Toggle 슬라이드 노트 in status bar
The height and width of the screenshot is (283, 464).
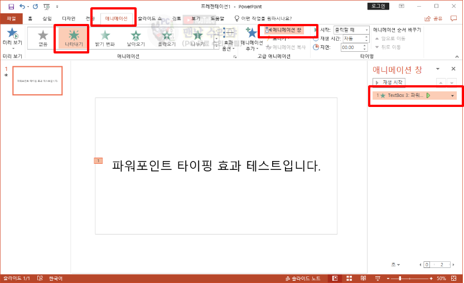coord(303,279)
